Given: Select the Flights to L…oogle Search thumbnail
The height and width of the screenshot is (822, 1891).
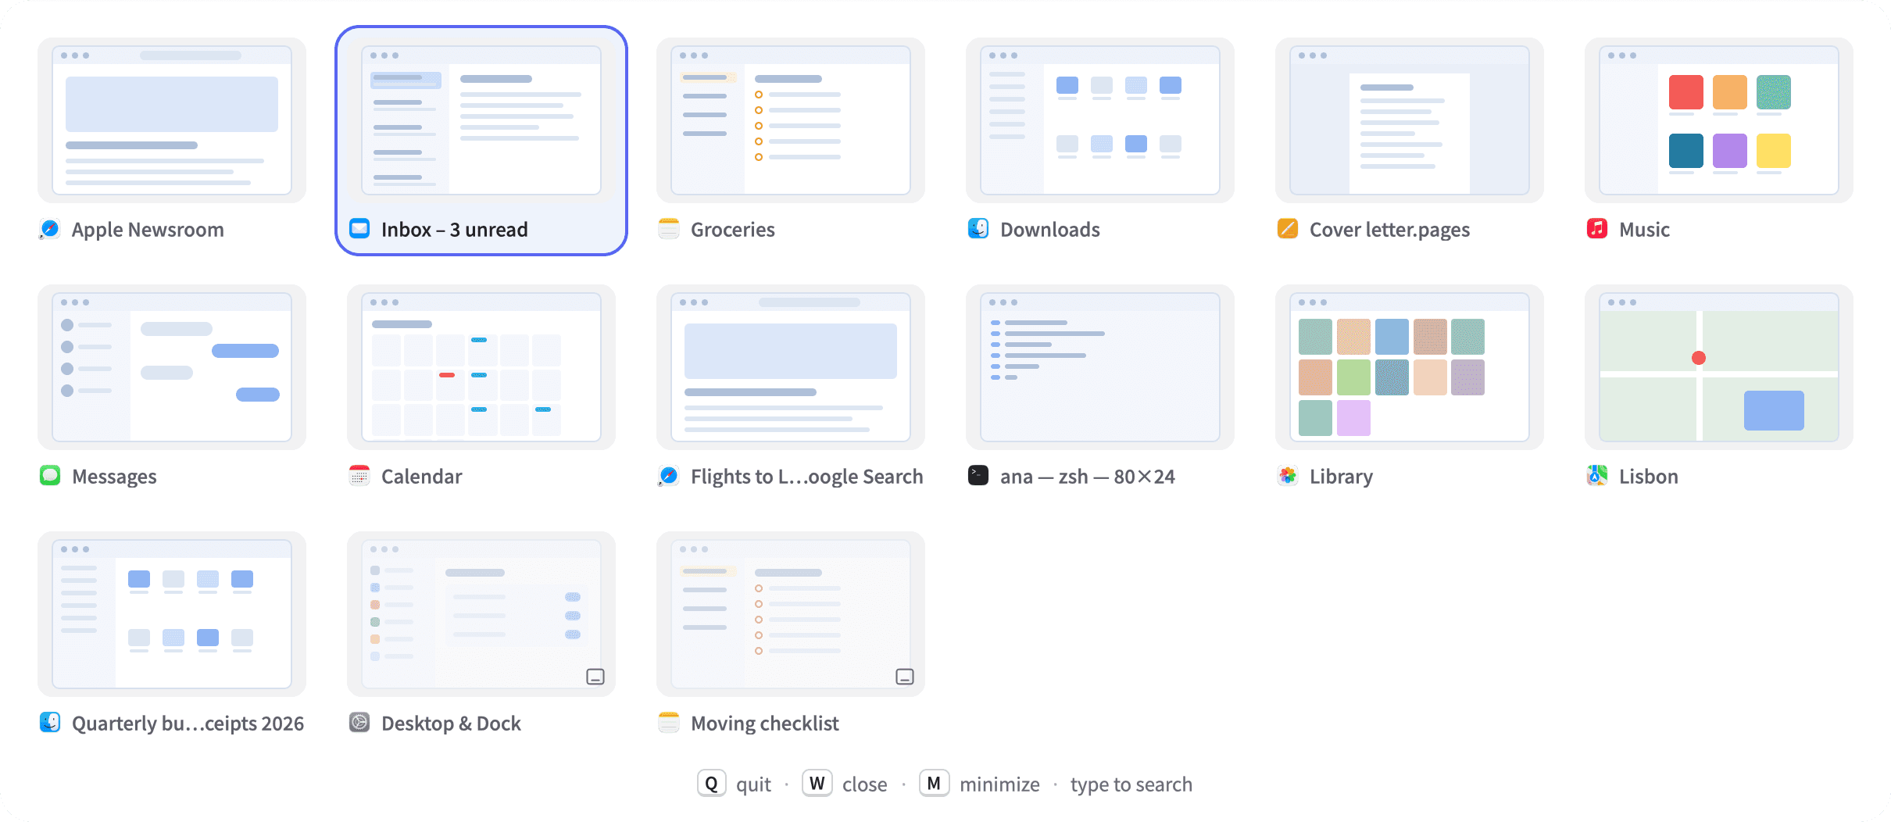Looking at the screenshot, I should pos(791,367).
